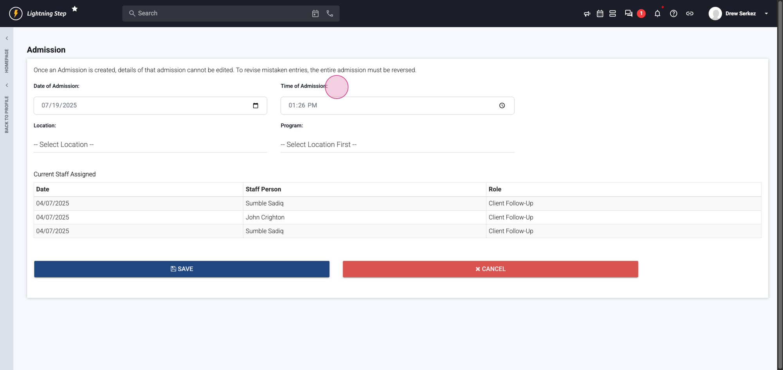Open the time picker clock icon
Screen dimensions: 783x370
502,106
